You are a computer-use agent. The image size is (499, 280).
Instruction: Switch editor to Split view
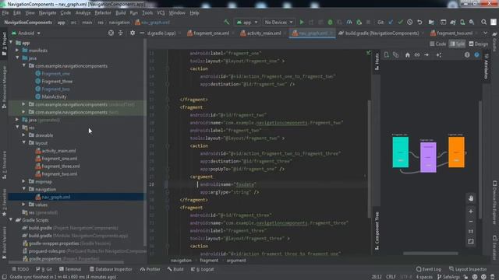click(x=458, y=44)
